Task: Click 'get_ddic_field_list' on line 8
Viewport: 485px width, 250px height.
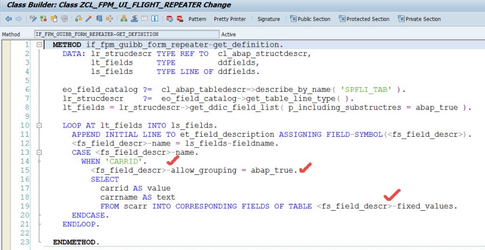Action: (x=234, y=107)
